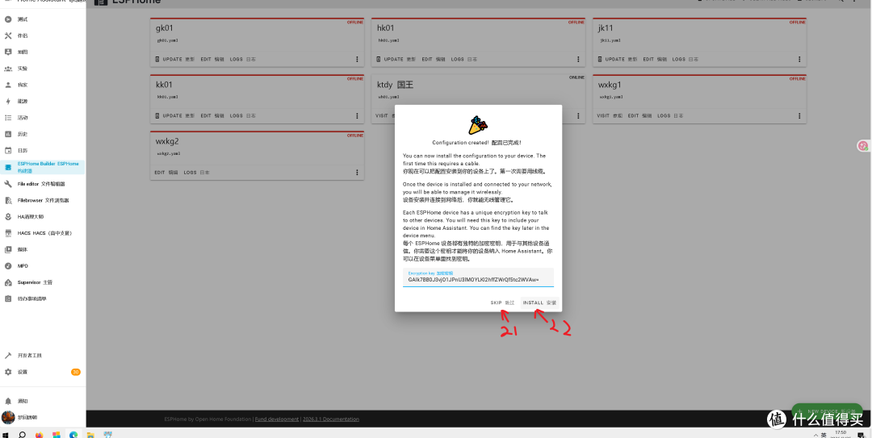Screen dimensions: 872x438
Task: Click EDIT on the wxkg2 card
Action: (x=166, y=173)
